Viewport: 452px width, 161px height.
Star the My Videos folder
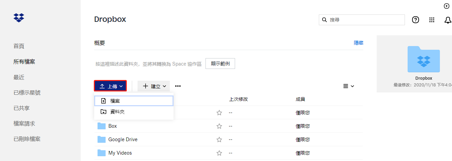tap(219, 153)
